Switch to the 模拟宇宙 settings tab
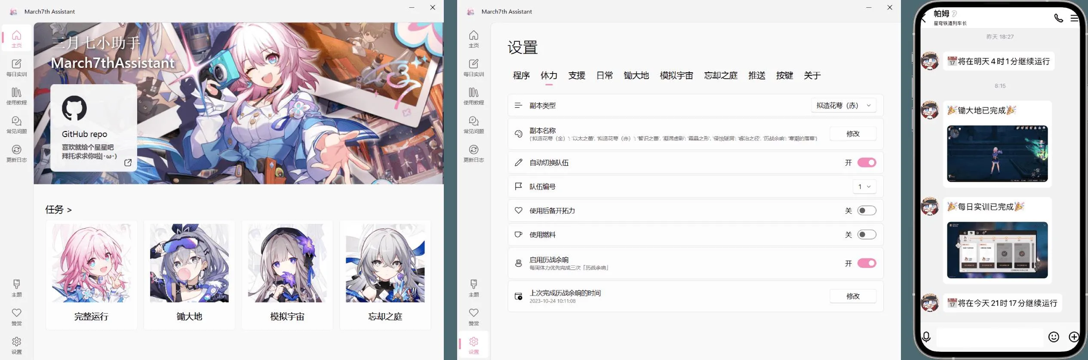Screen dimensions: 1088x360 click(x=676, y=76)
